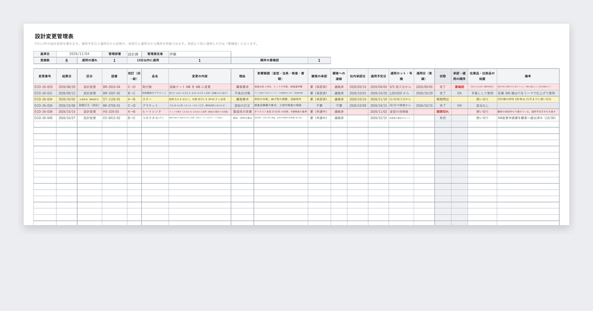Click the 状態 column header
Screen dimensions: 593x311
coord(443,77)
